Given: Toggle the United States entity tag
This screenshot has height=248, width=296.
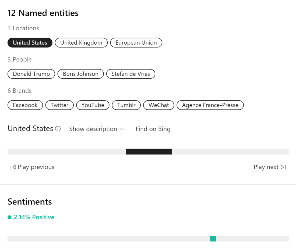Looking at the screenshot, I should tap(30, 43).
